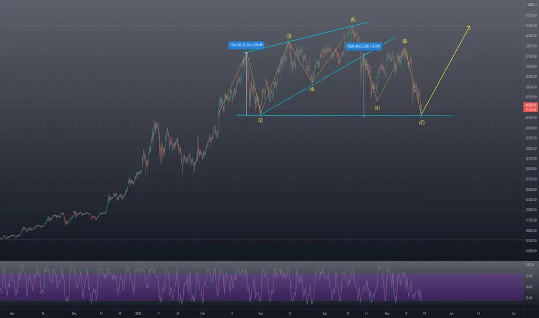This screenshot has height=318, width=539.
Task: Click the 57500.00 price axis label
Action: [531, 57]
